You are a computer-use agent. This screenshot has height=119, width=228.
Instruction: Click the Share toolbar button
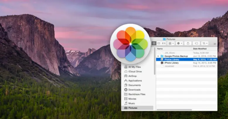pos(188,43)
